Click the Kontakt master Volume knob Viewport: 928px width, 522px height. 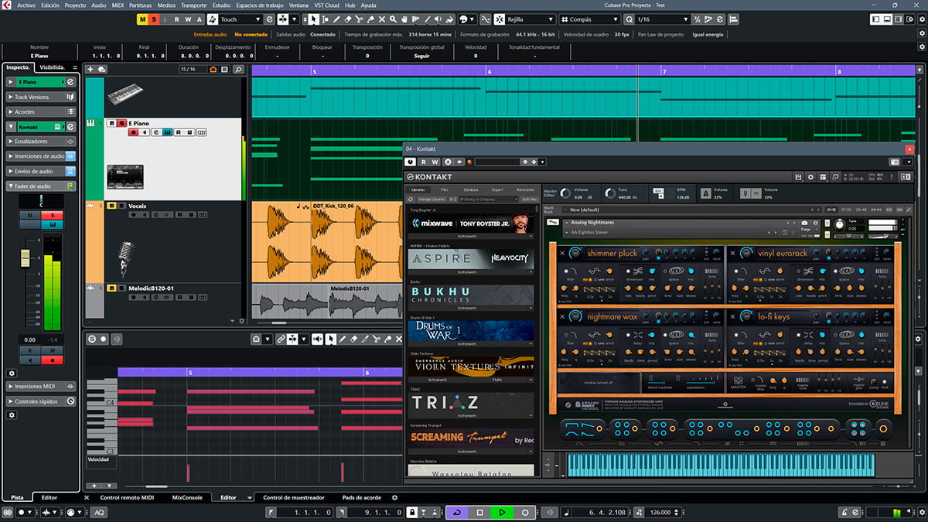coord(565,193)
